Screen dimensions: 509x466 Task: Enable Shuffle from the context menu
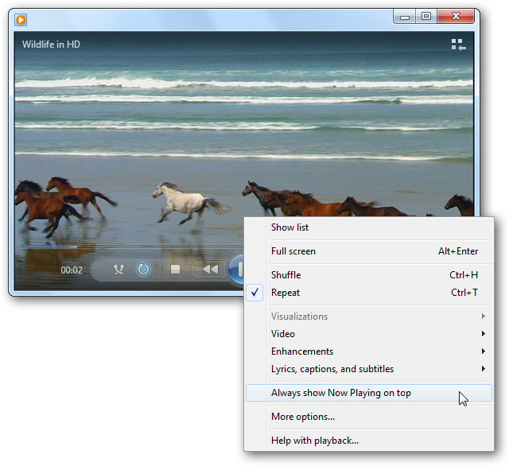[x=369, y=275]
